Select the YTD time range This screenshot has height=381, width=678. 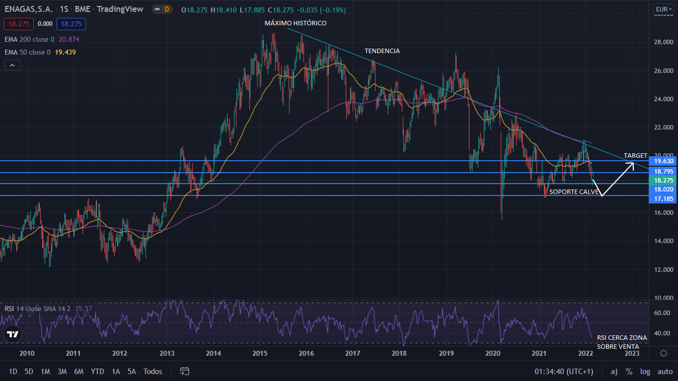(x=97, y=371)
